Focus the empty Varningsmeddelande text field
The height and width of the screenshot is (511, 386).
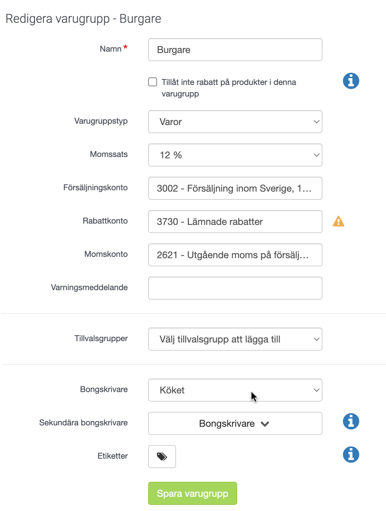235,288
